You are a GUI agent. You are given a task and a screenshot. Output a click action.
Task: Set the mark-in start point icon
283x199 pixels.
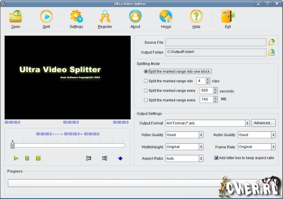tap(88, 158)
